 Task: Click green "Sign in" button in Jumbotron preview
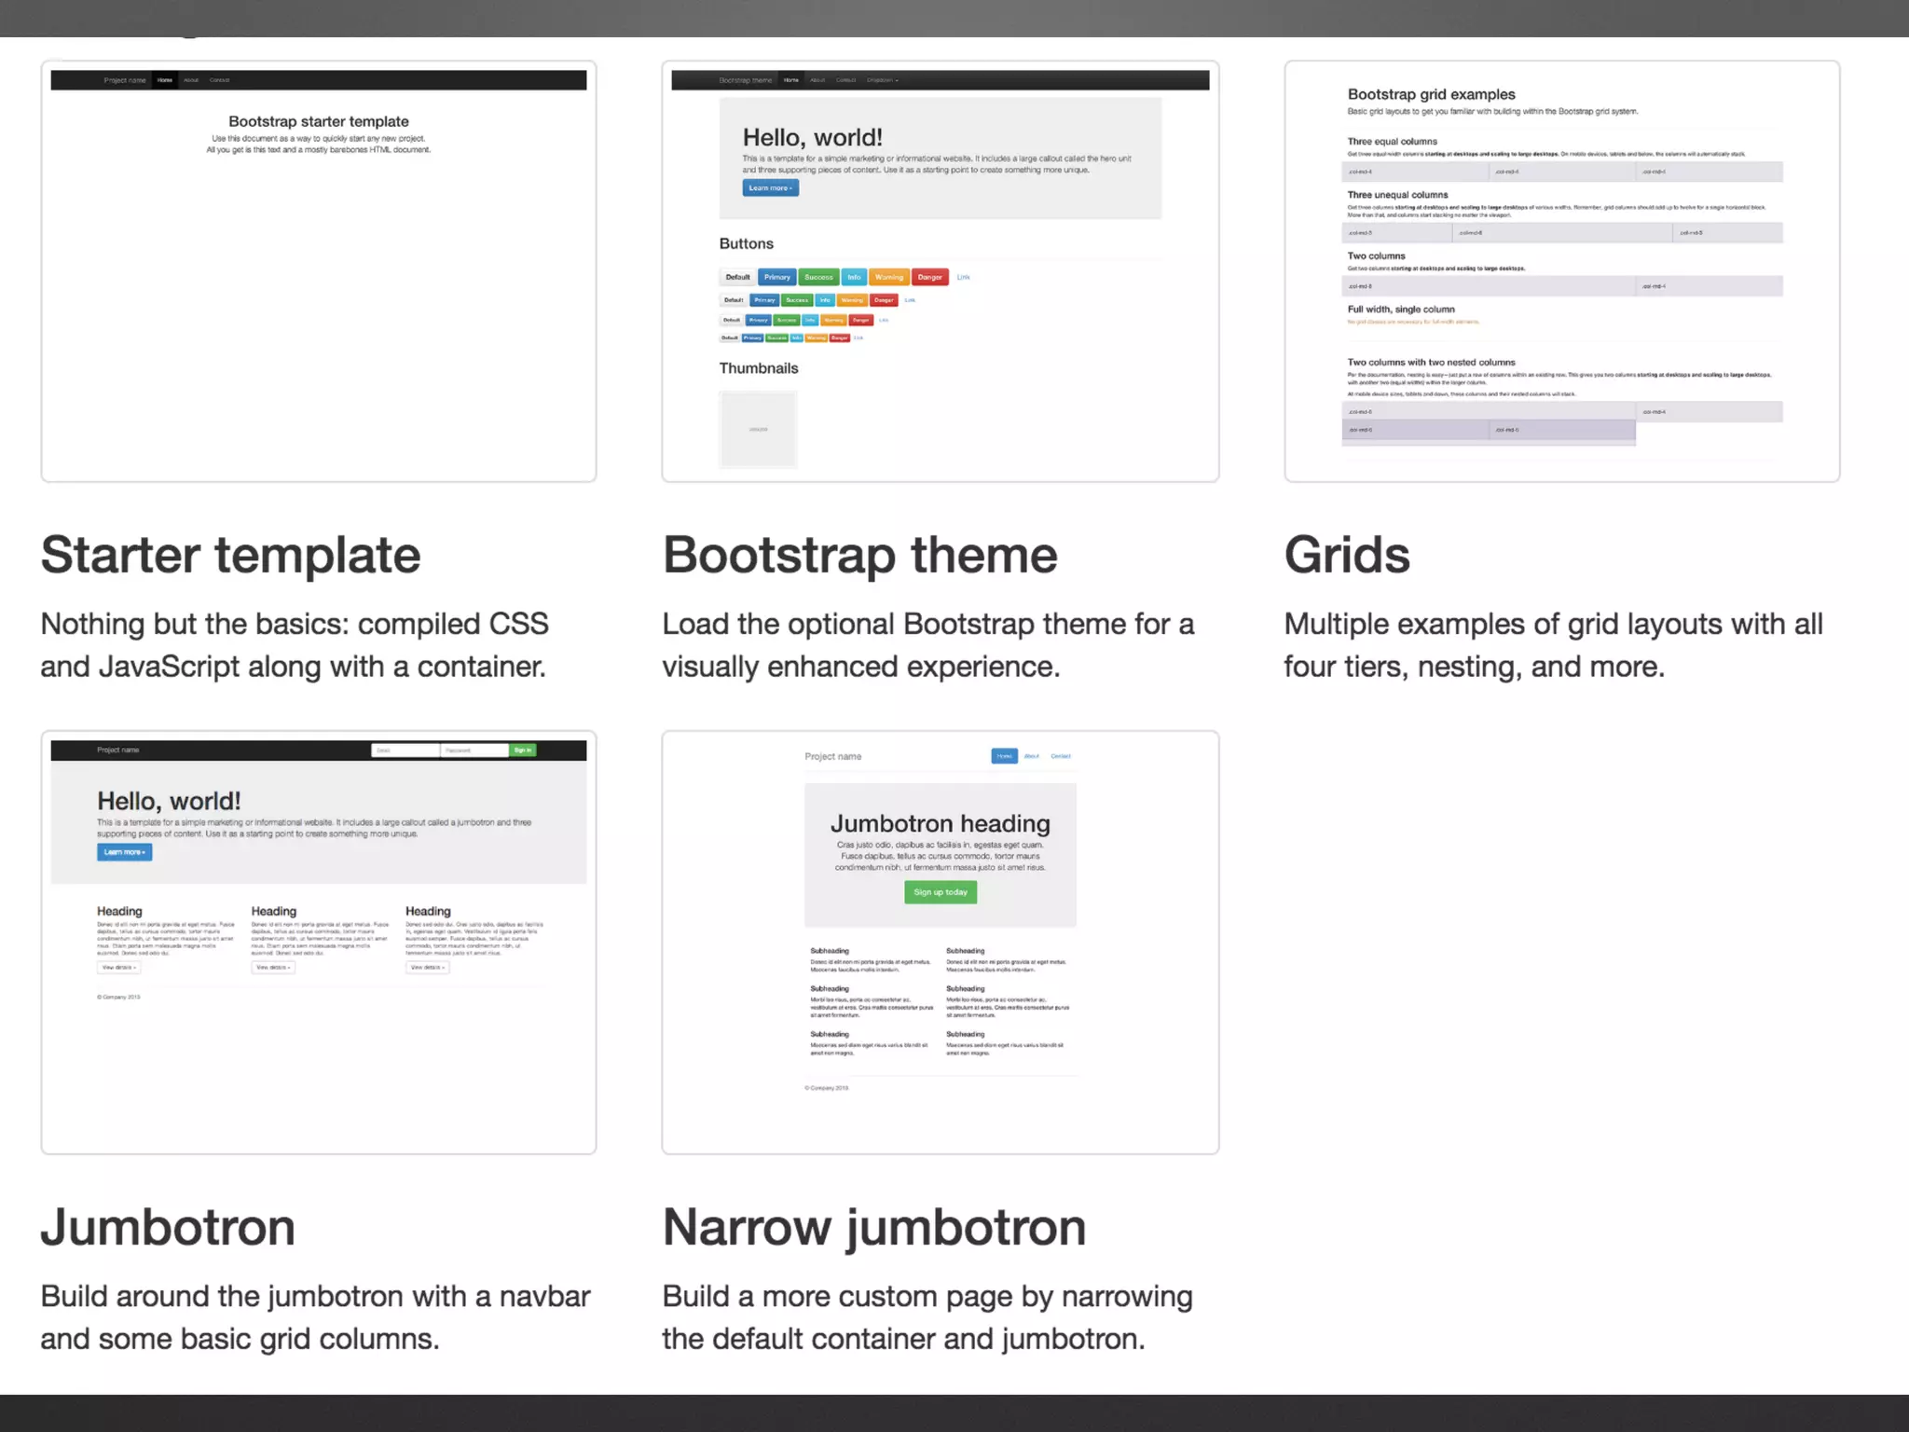[522, 750]
